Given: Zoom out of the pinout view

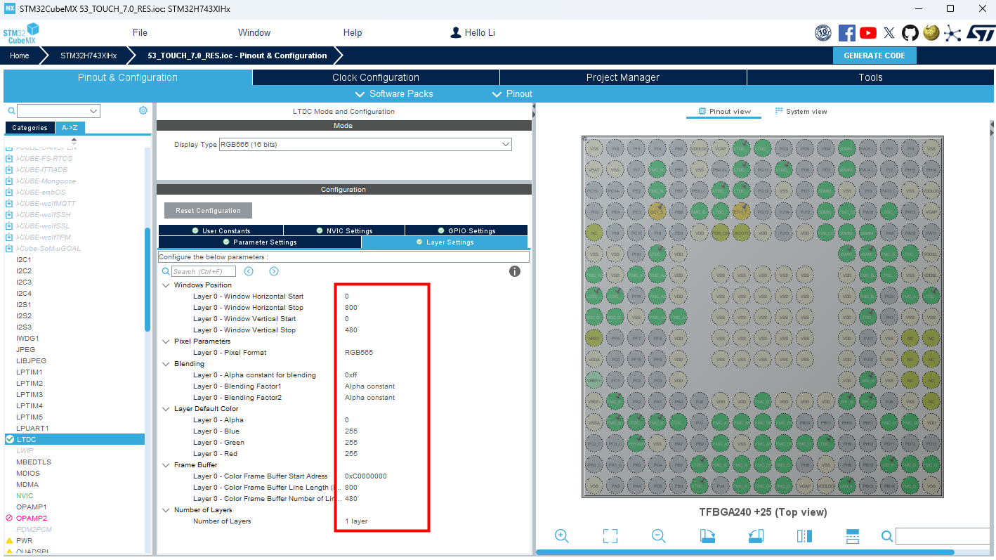Looking at the screenshot, I should [x=658, y=536].
